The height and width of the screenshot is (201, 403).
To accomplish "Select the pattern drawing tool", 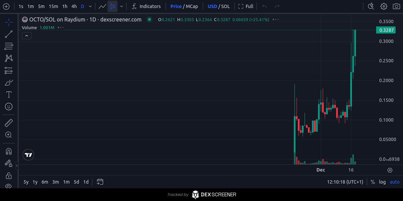I will click(x=9, y=58).
